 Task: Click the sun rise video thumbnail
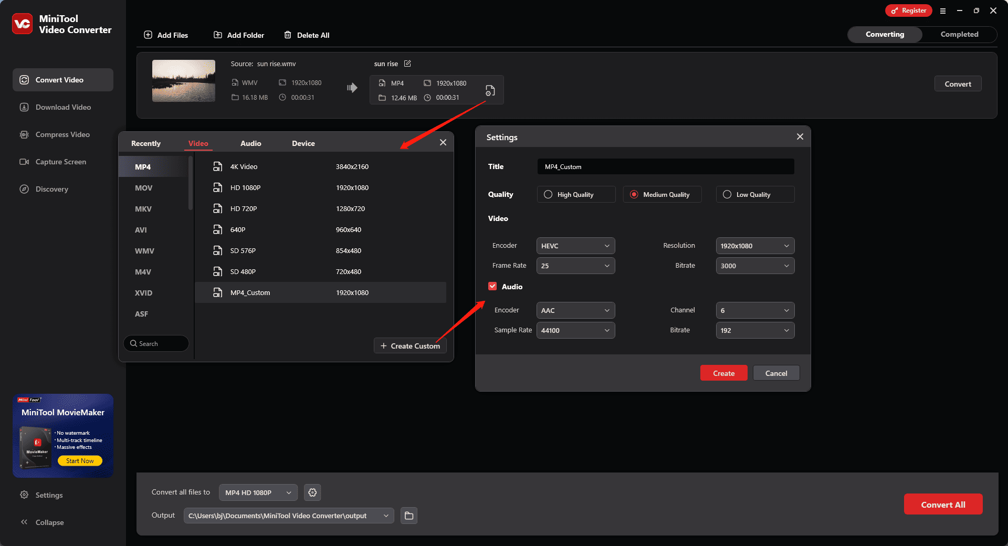point(184,80)
